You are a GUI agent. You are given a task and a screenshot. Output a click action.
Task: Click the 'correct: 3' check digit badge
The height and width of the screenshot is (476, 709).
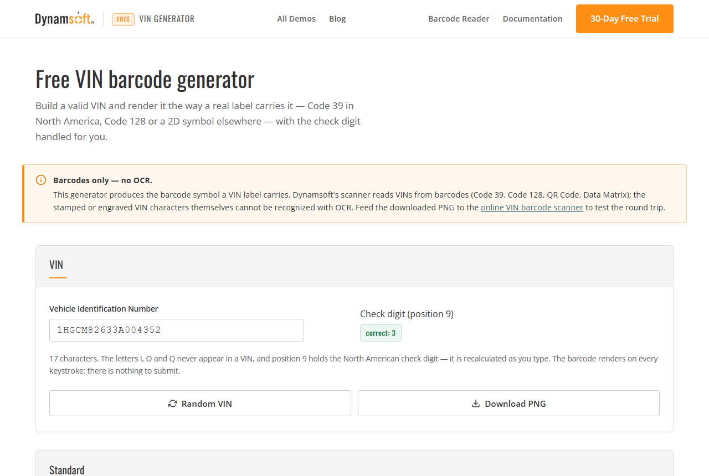381,333
